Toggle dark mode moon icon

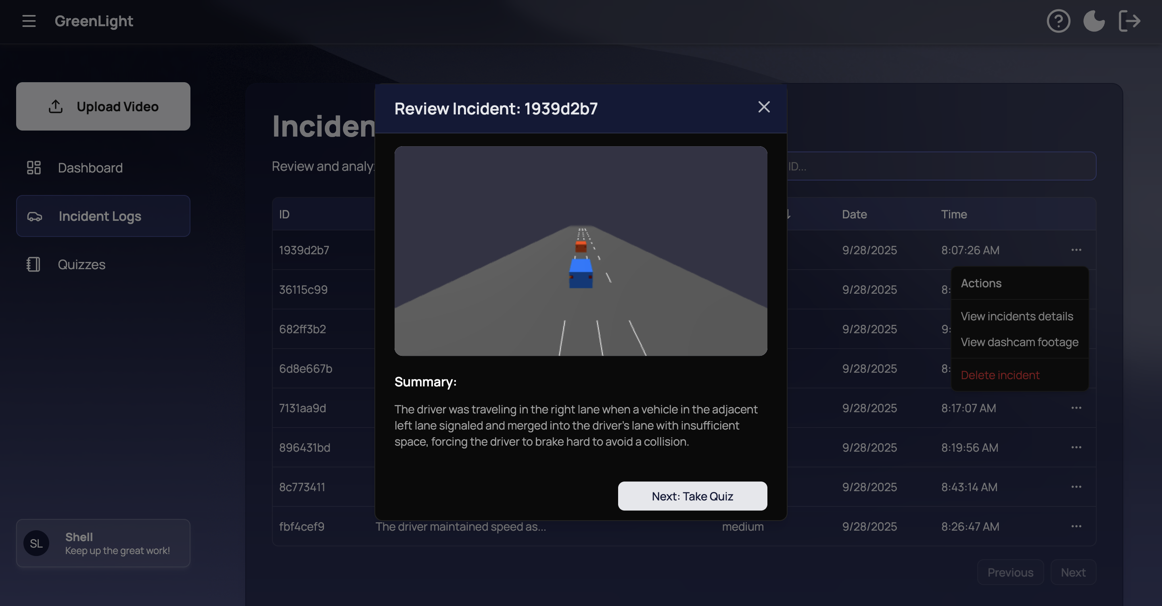1093,21
